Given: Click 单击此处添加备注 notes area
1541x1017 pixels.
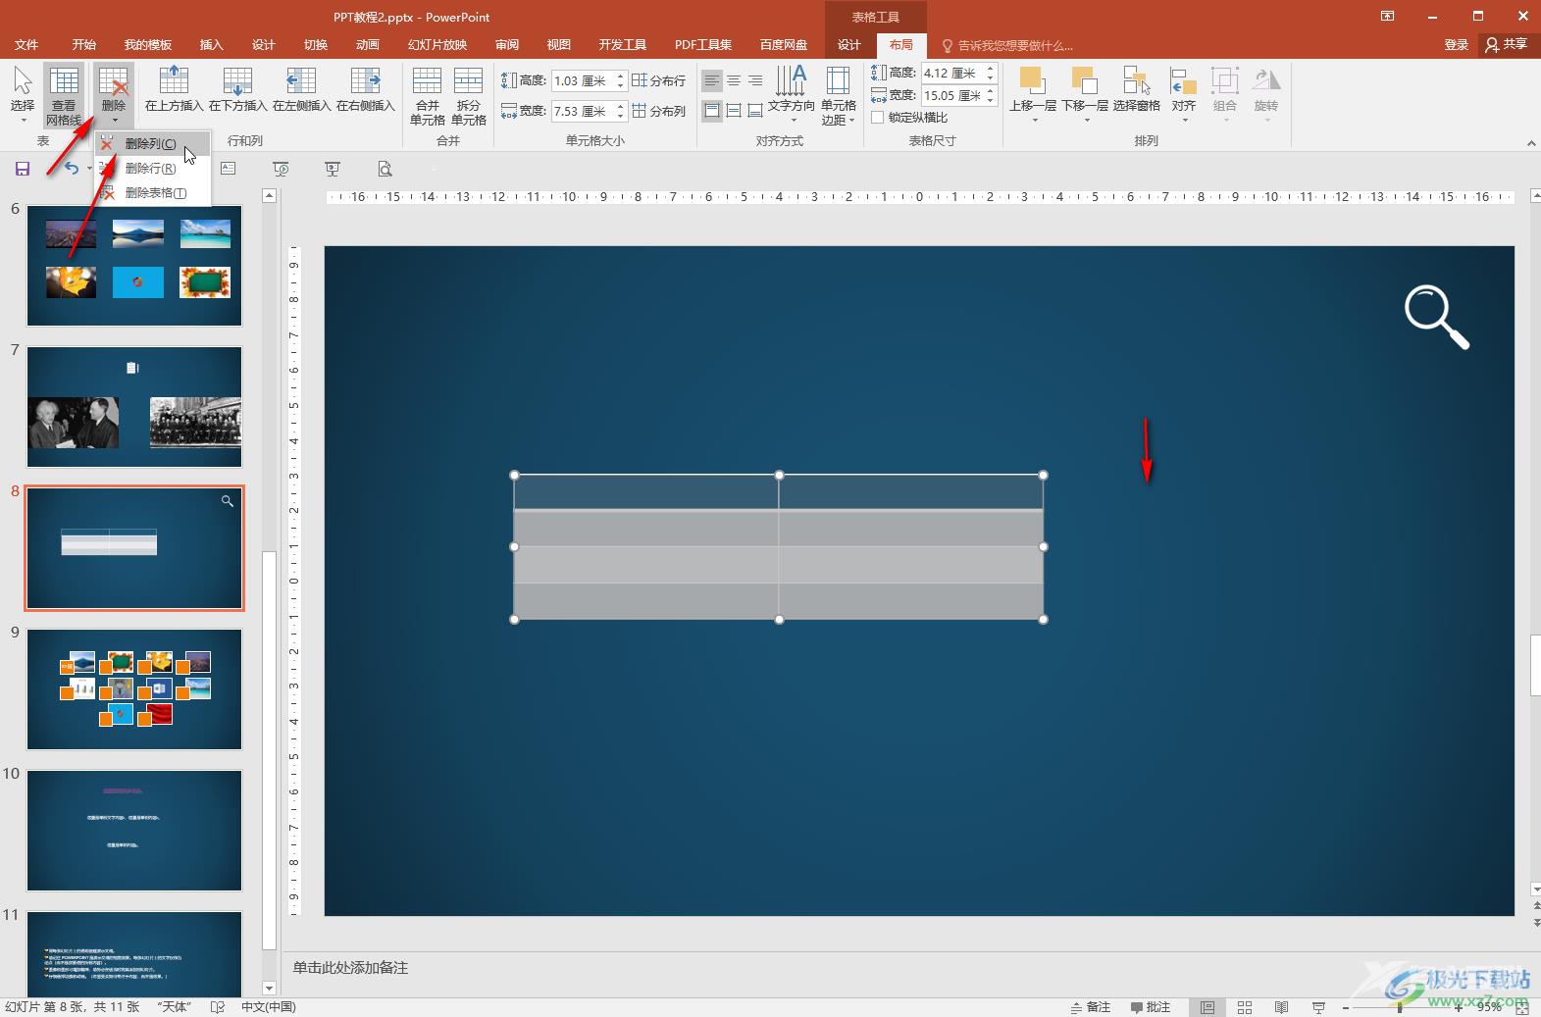Looking at the screenshot, I should click(350, 968).
